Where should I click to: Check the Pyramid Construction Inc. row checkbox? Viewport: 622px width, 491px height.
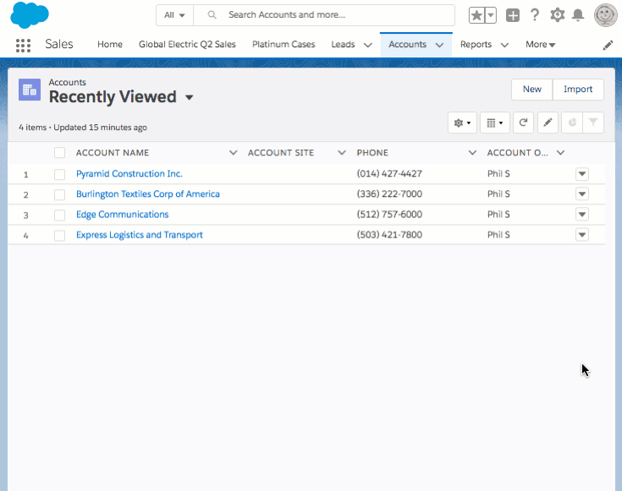pyautogui.click(x=59, y=174)
